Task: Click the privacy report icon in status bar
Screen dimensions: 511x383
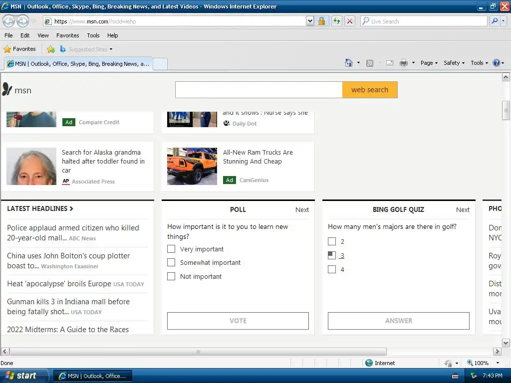Action: (x=449, y=363)
